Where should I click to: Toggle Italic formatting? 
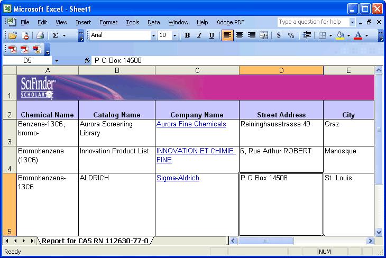coord(199,35)
